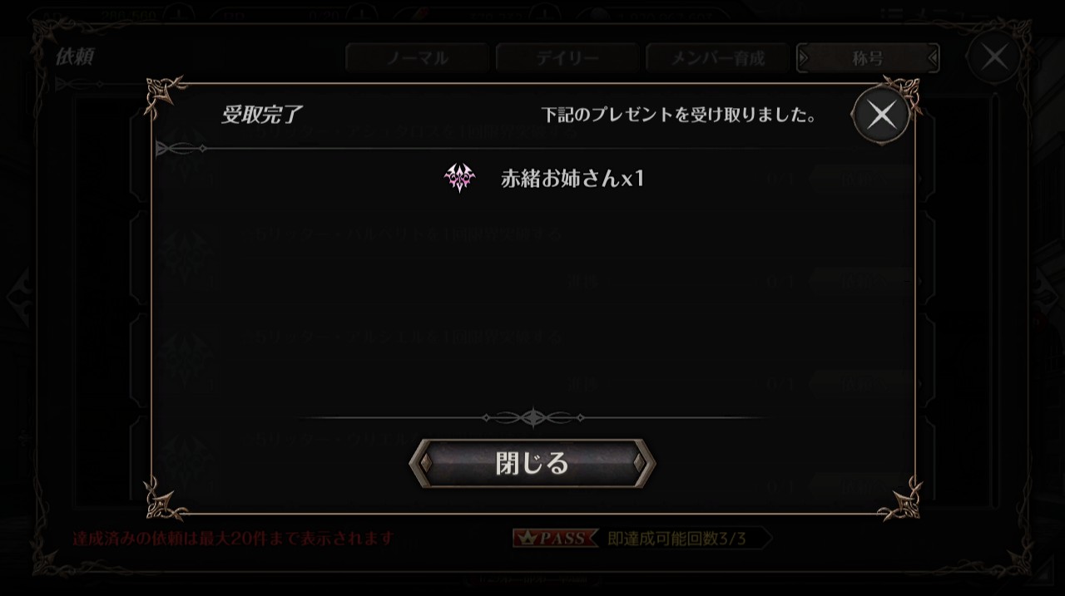Close the 受取完了 dialog with its X
Screen dimensions: 1065x596
(881, 115)
